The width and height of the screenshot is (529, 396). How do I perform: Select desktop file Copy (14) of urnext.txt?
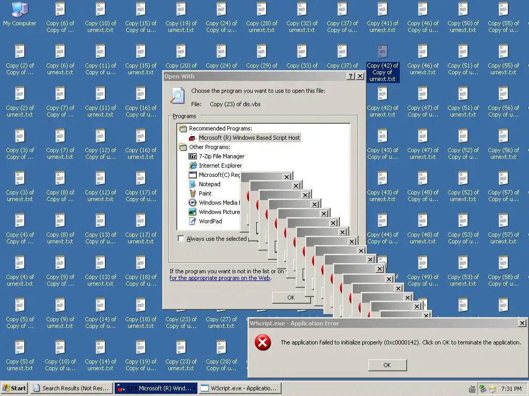[x=100, y=356]
